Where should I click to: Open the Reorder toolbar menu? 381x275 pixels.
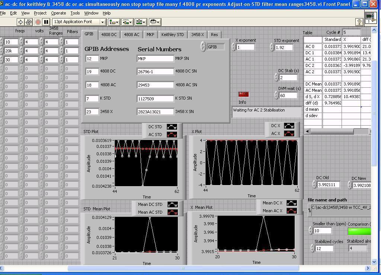pyautogui.click(x=154, y=22)
